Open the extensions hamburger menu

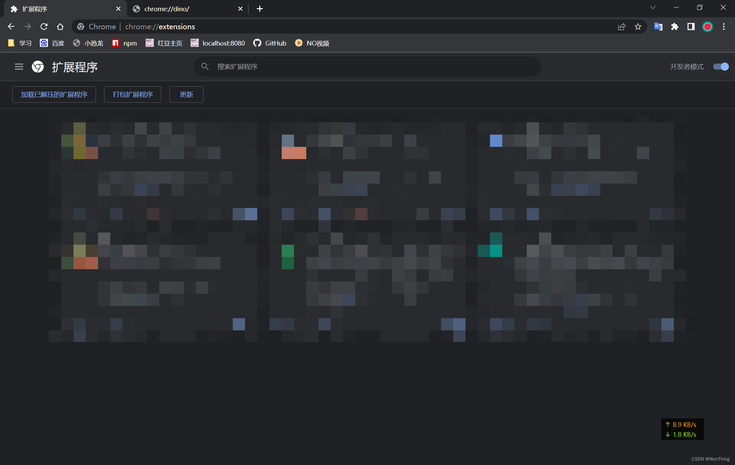pos(19,67)
